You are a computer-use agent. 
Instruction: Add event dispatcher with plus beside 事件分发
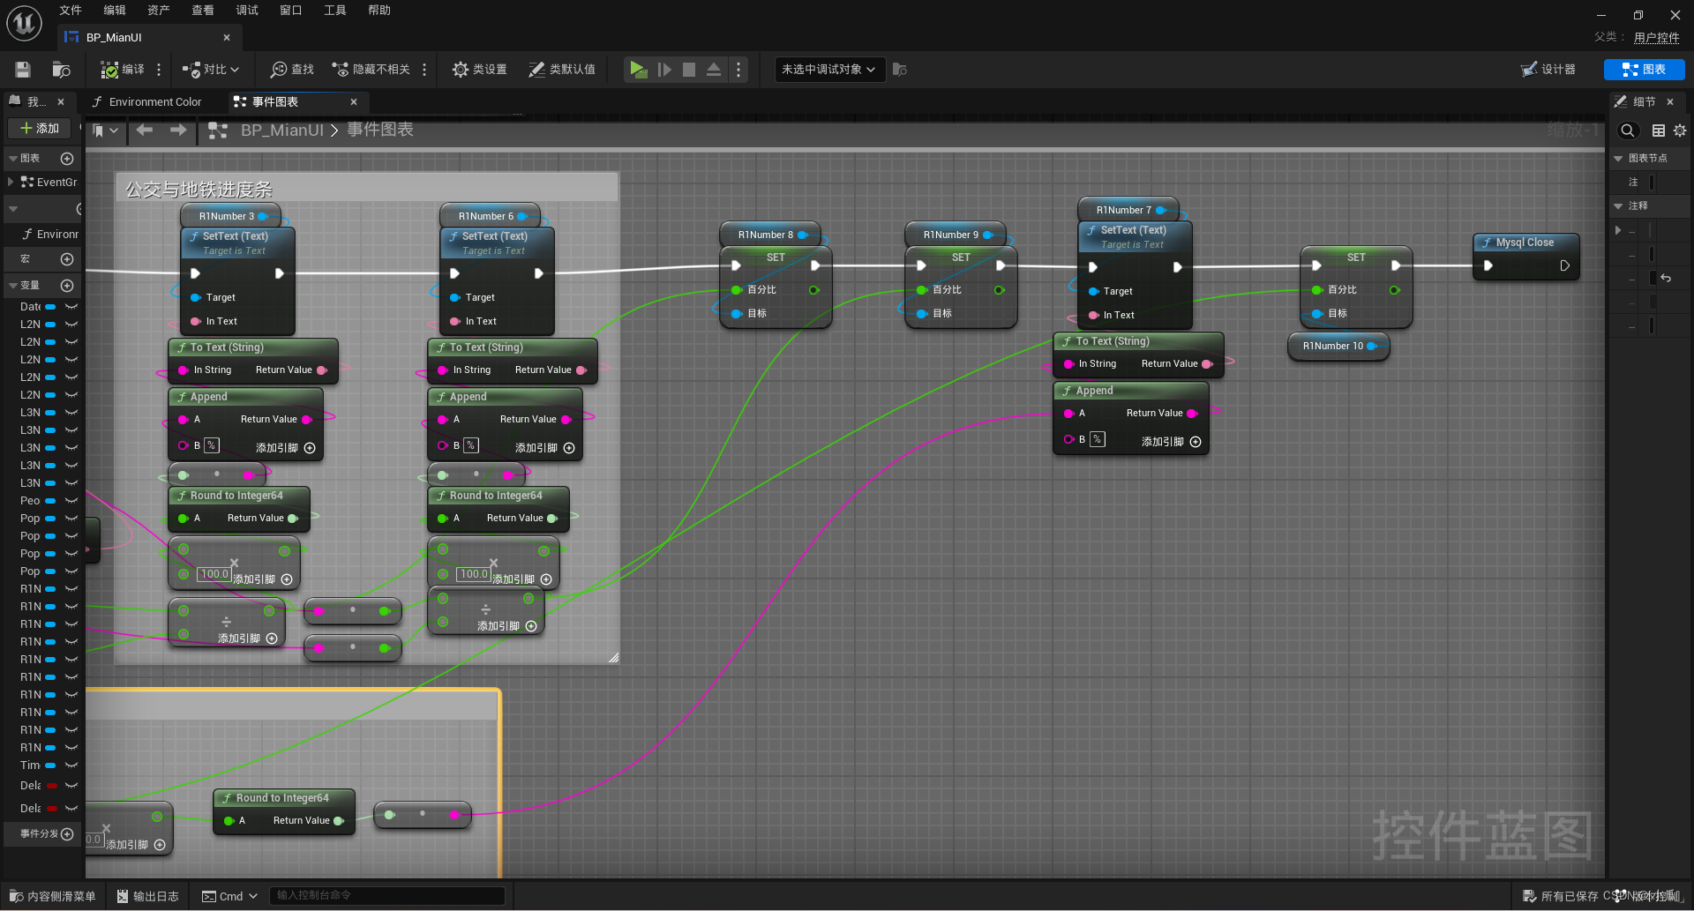coord(67,834)
